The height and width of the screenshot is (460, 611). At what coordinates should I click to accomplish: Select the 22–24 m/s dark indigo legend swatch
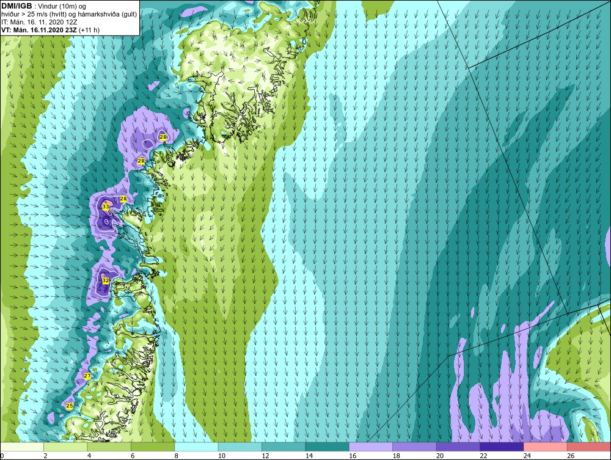click(502, 447)
